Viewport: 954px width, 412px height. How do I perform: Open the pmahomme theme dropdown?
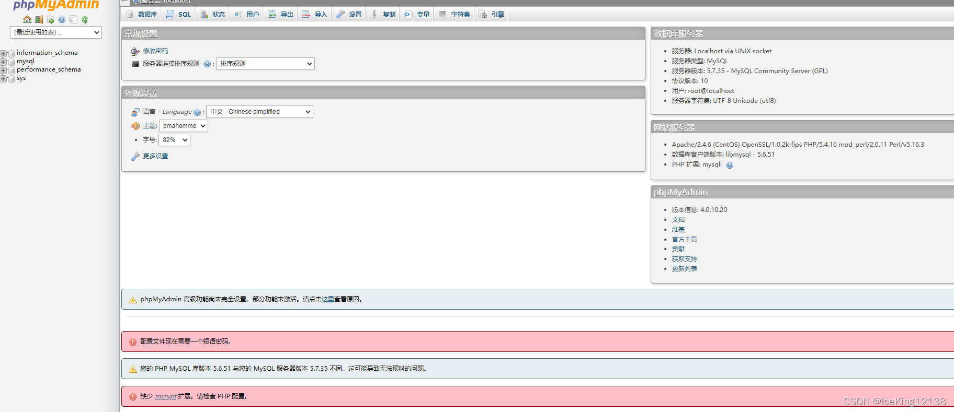(183, 126)
